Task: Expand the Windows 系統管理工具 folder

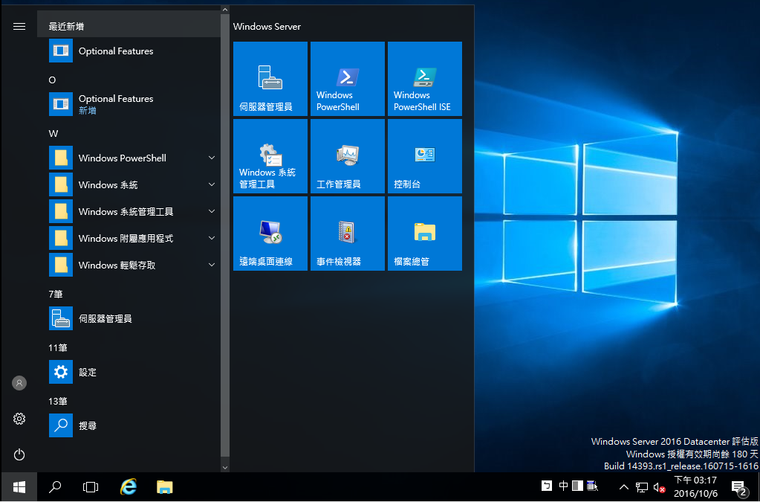Action: tap(129, 211)
